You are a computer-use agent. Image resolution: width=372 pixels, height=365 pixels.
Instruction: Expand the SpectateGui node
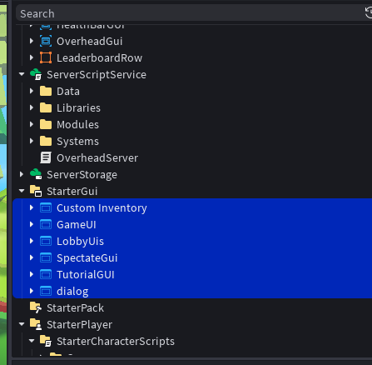[x=32, y=257]
